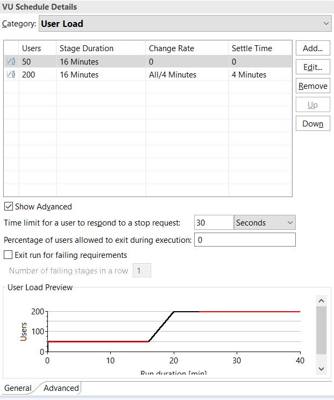Click the Add... button

point(312,48)
